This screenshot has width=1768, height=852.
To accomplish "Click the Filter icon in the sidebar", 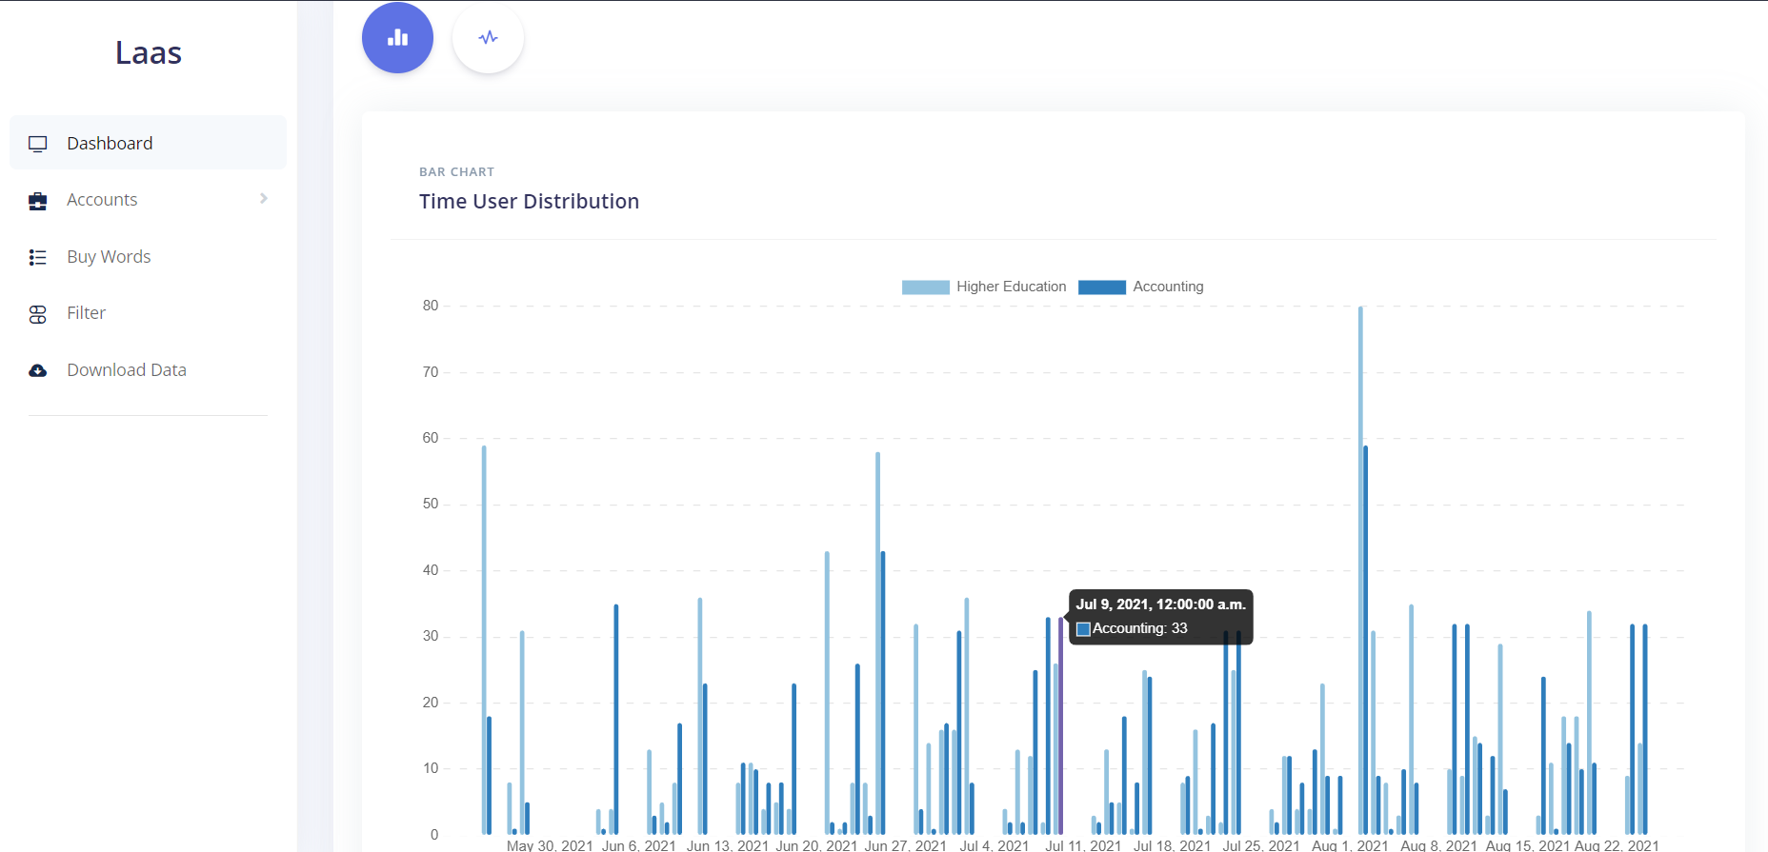I will point(38,314).
